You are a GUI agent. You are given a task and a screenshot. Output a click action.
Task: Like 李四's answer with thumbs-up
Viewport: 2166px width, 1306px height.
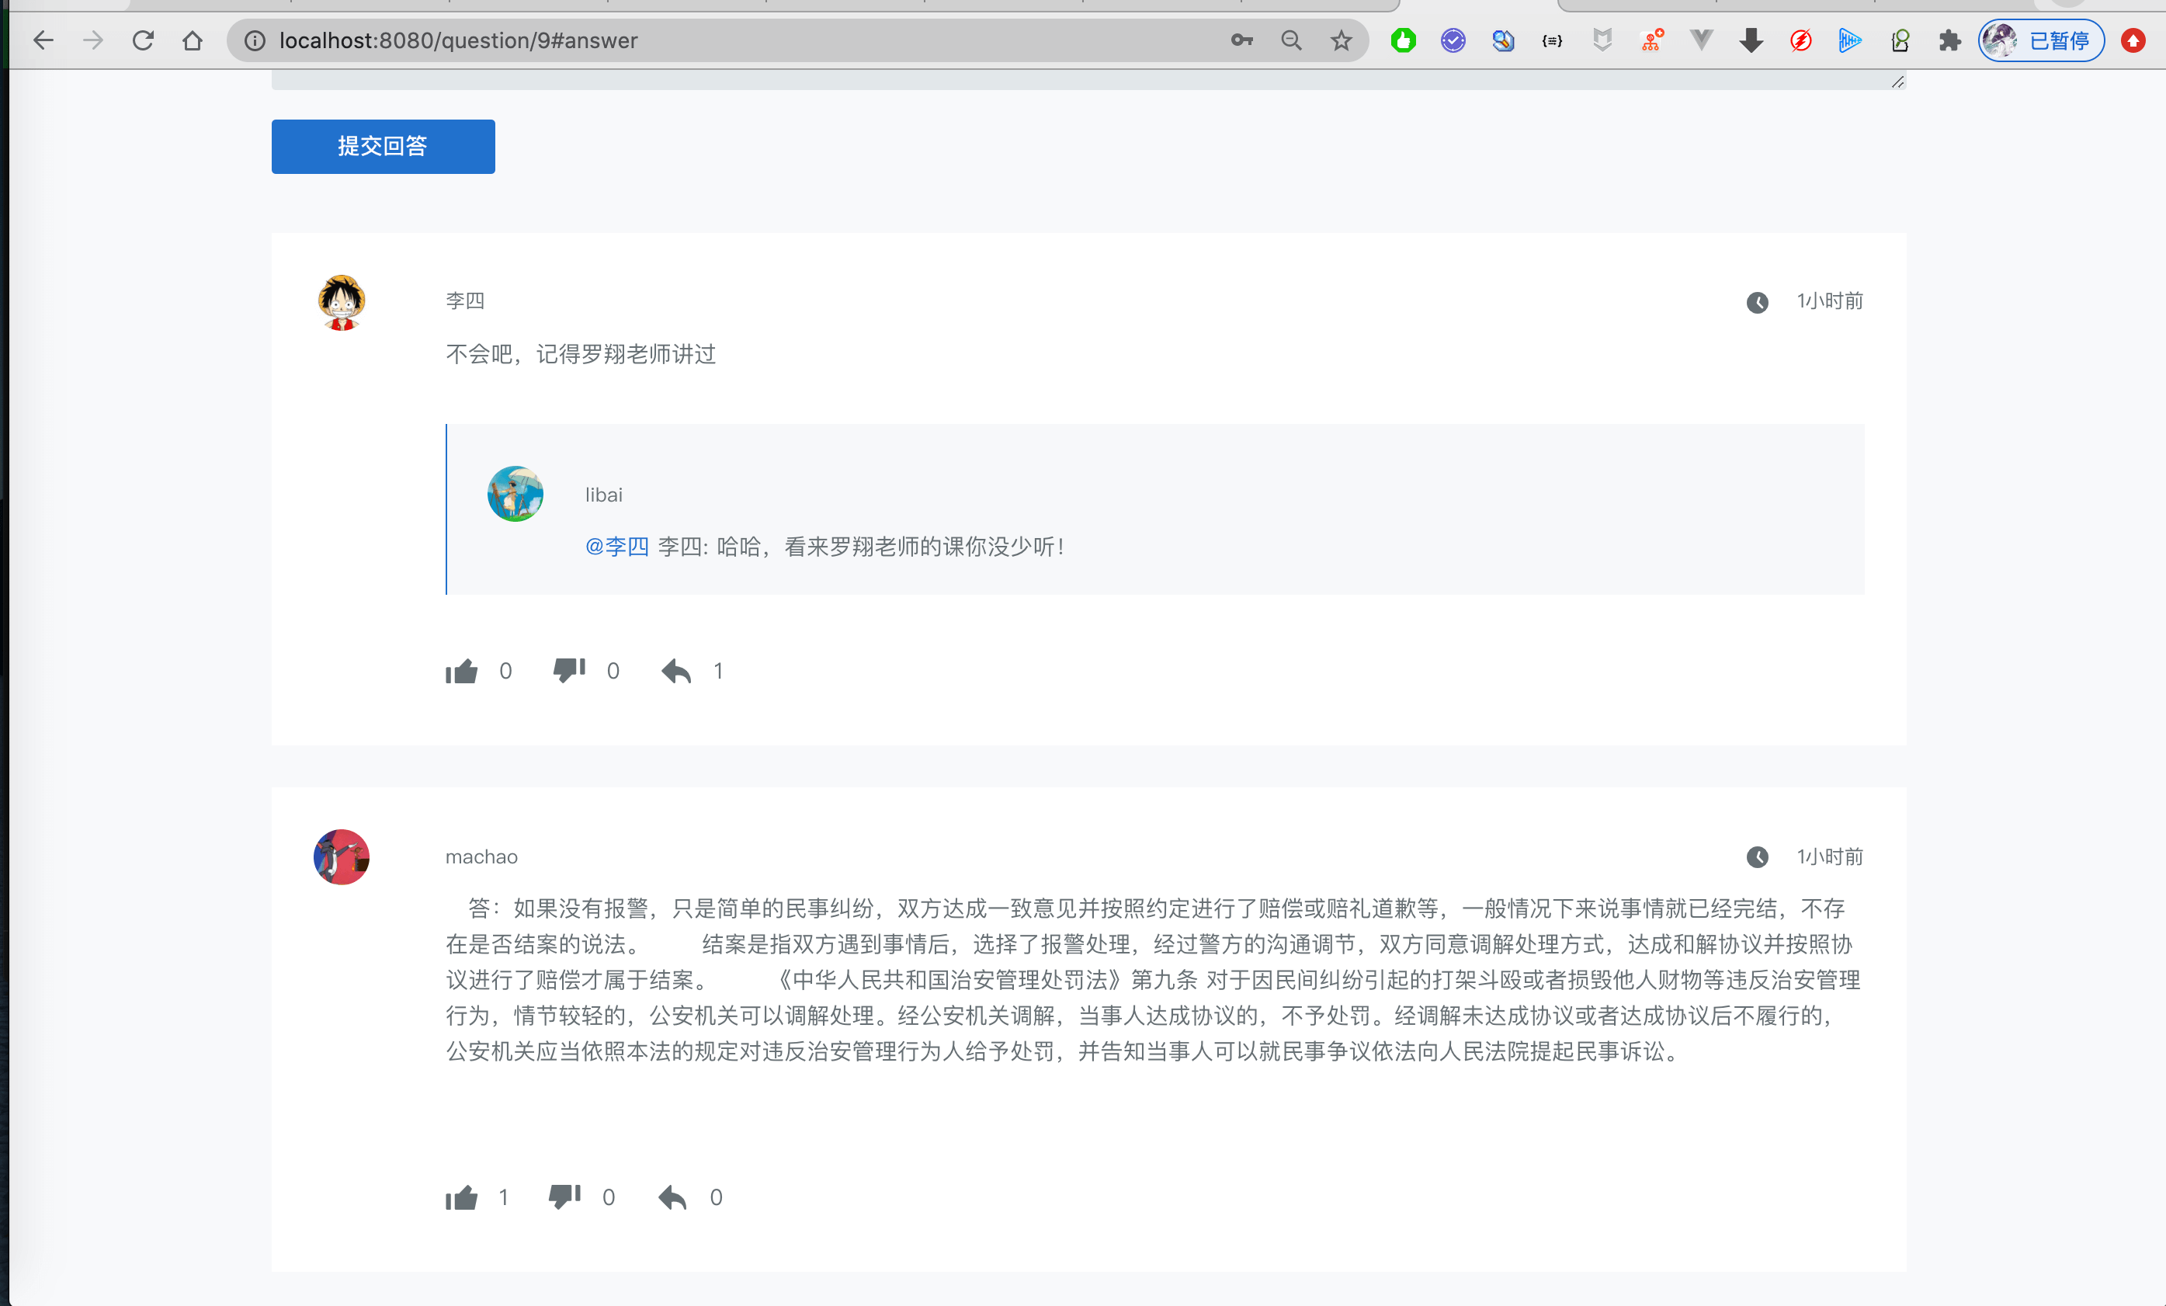click(461, 671)
